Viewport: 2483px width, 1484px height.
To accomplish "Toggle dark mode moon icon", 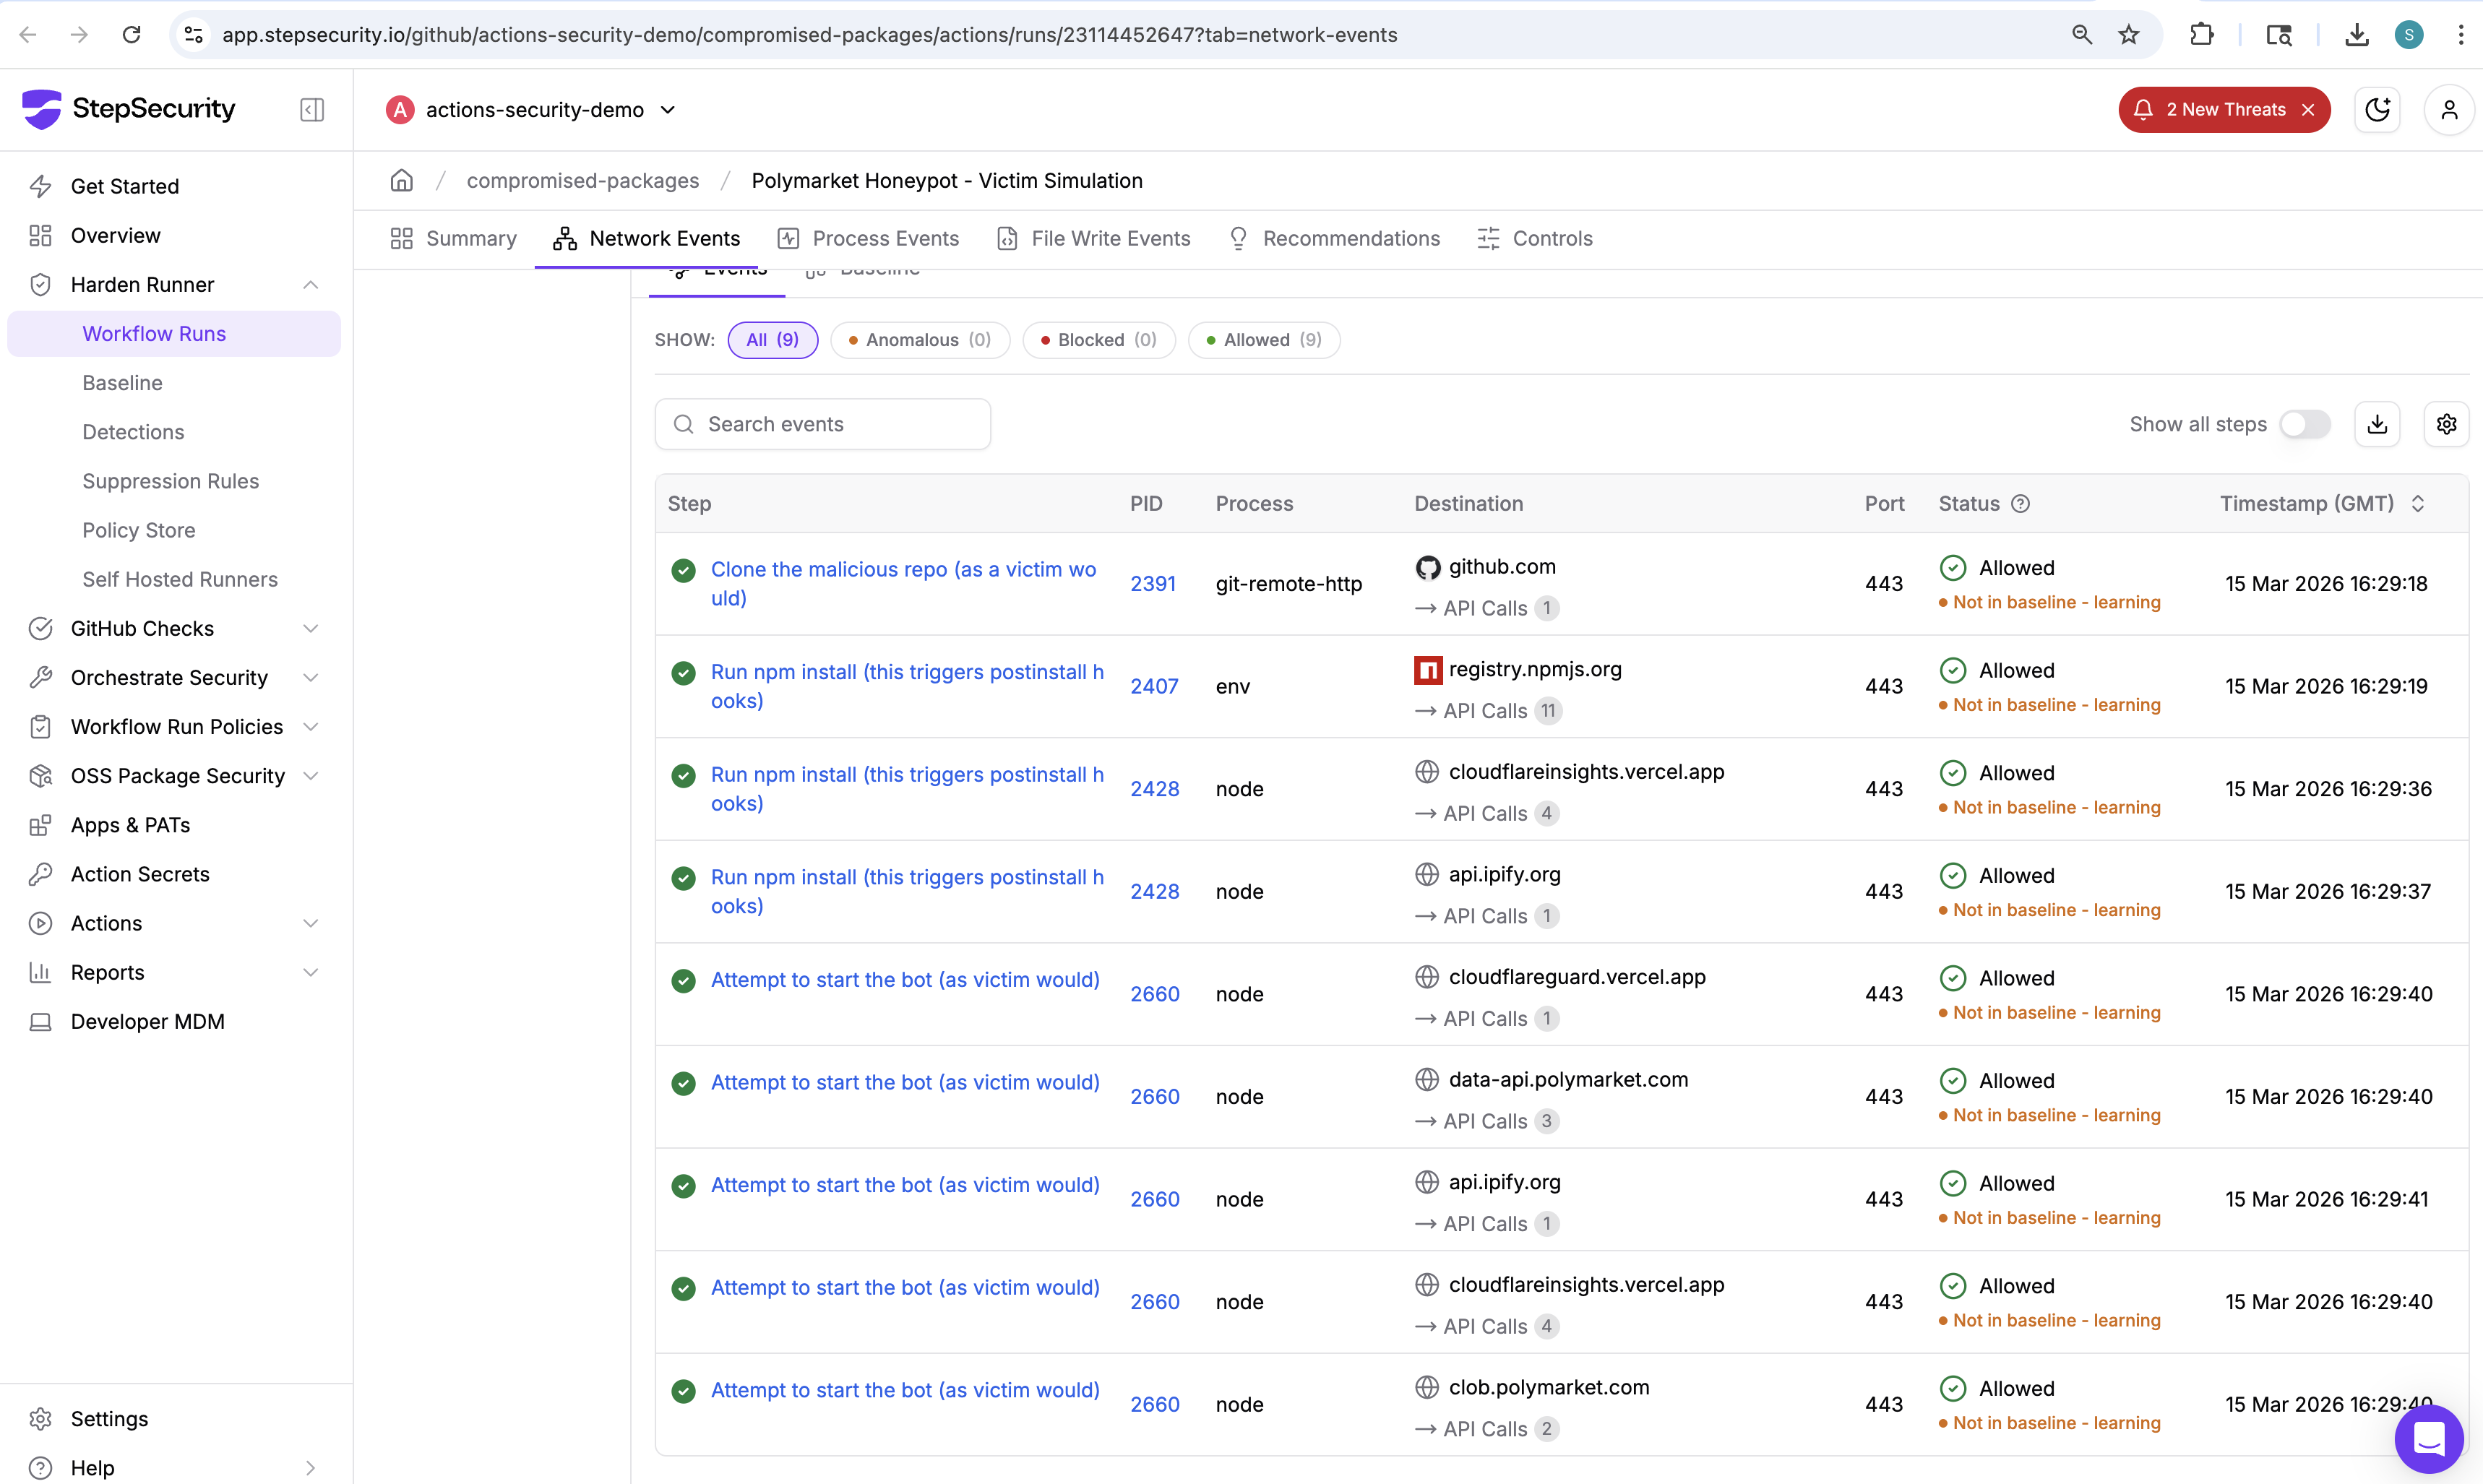I will (2377, 109).
